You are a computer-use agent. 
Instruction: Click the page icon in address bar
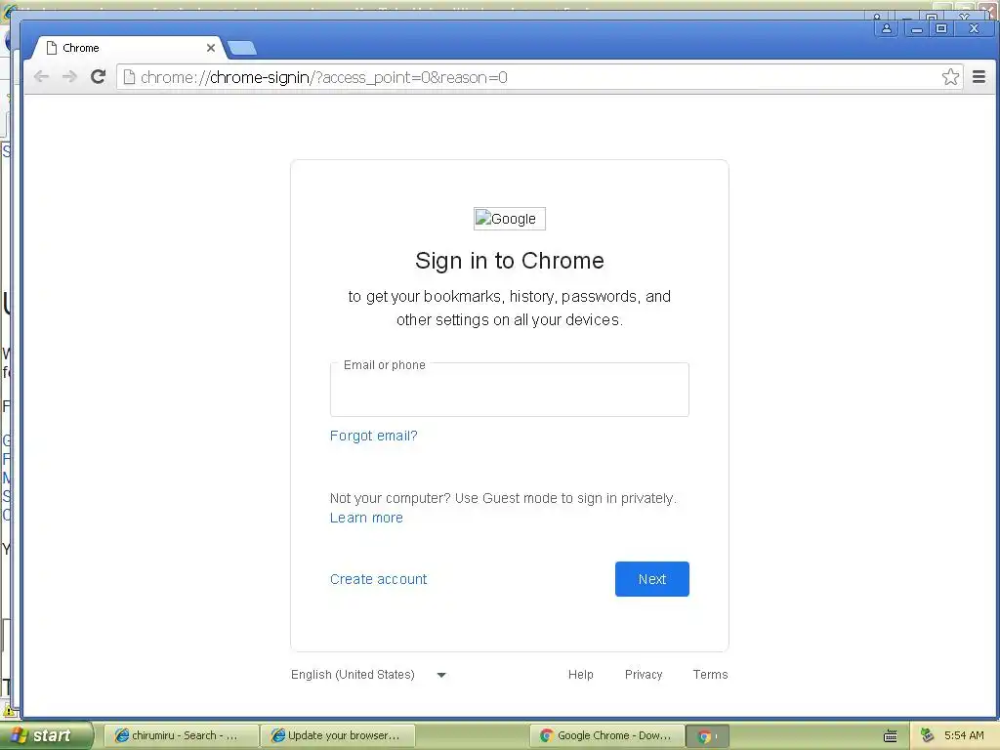click(129, 77)
